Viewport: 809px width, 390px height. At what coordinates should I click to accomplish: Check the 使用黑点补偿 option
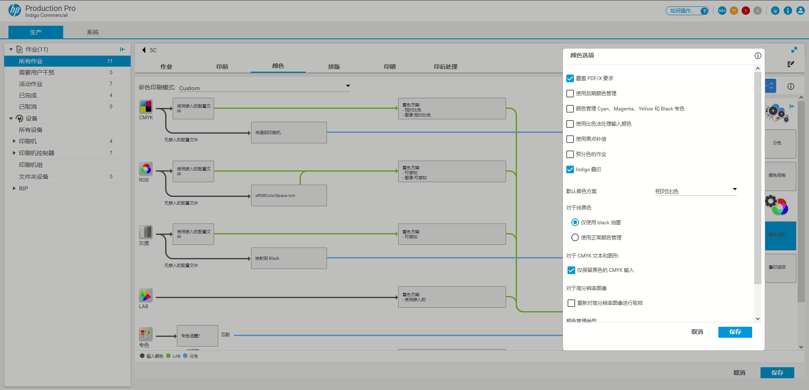[570, 139]
